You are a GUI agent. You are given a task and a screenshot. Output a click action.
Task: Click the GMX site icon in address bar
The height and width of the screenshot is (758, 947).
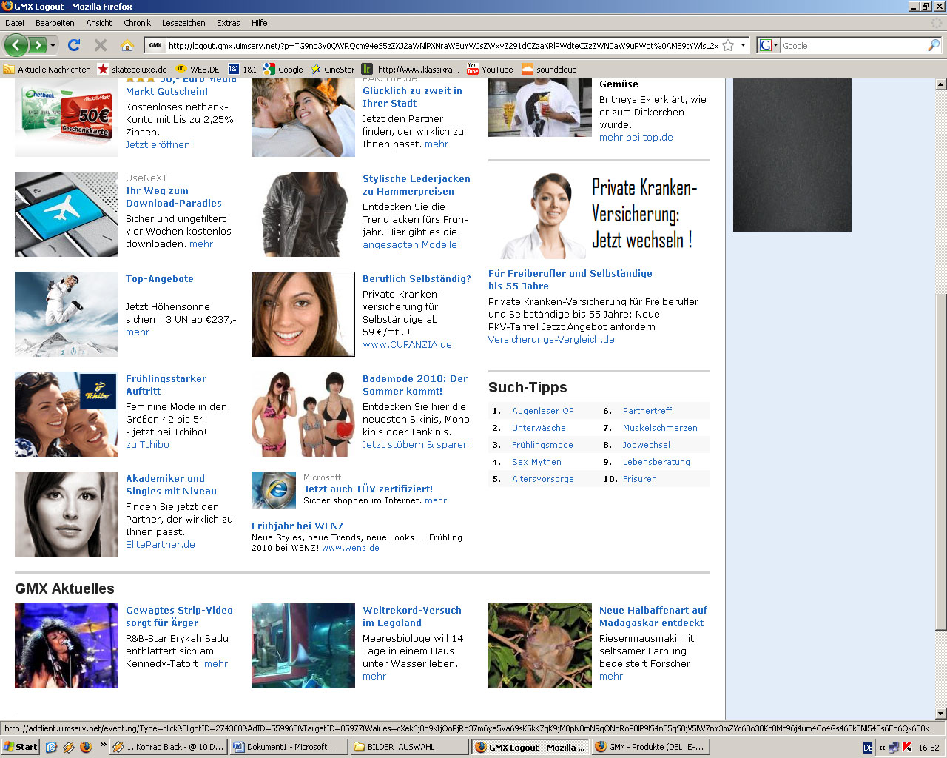point(155,45)
